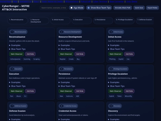Click the Abuse tag
The height and width of the screenshot is (121, 161).
[18, 96]
